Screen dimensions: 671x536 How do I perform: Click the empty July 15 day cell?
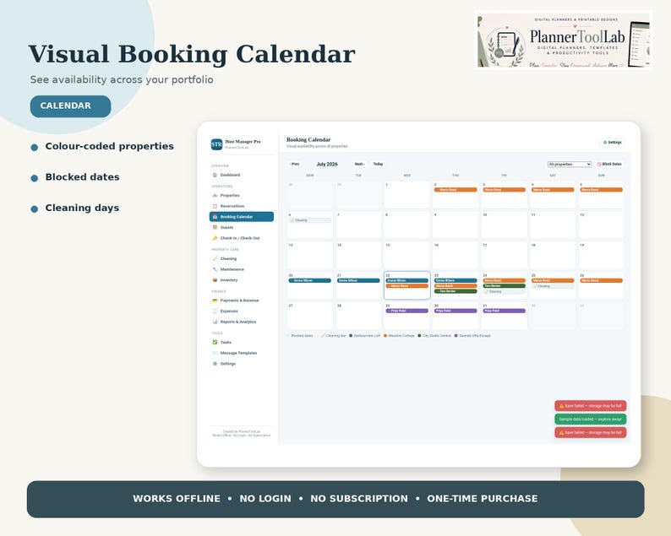pyautogui.click(x=407, y=255)
